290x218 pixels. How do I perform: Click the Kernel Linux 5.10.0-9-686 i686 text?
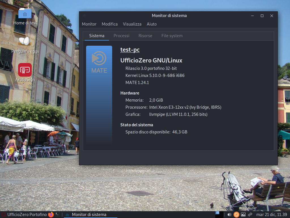pyautogui.click(x=155, y=76)
